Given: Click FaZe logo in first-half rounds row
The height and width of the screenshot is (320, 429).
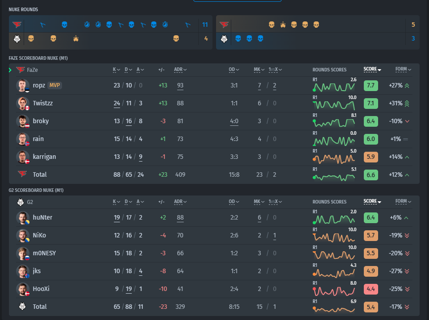Looking at the screenshot, I should click(x=17, y=25).
